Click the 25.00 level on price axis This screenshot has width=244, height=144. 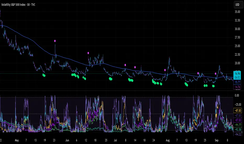click(237, 46)
